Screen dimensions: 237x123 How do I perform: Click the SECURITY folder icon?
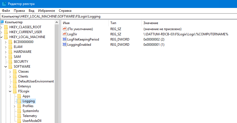point(10,62)
